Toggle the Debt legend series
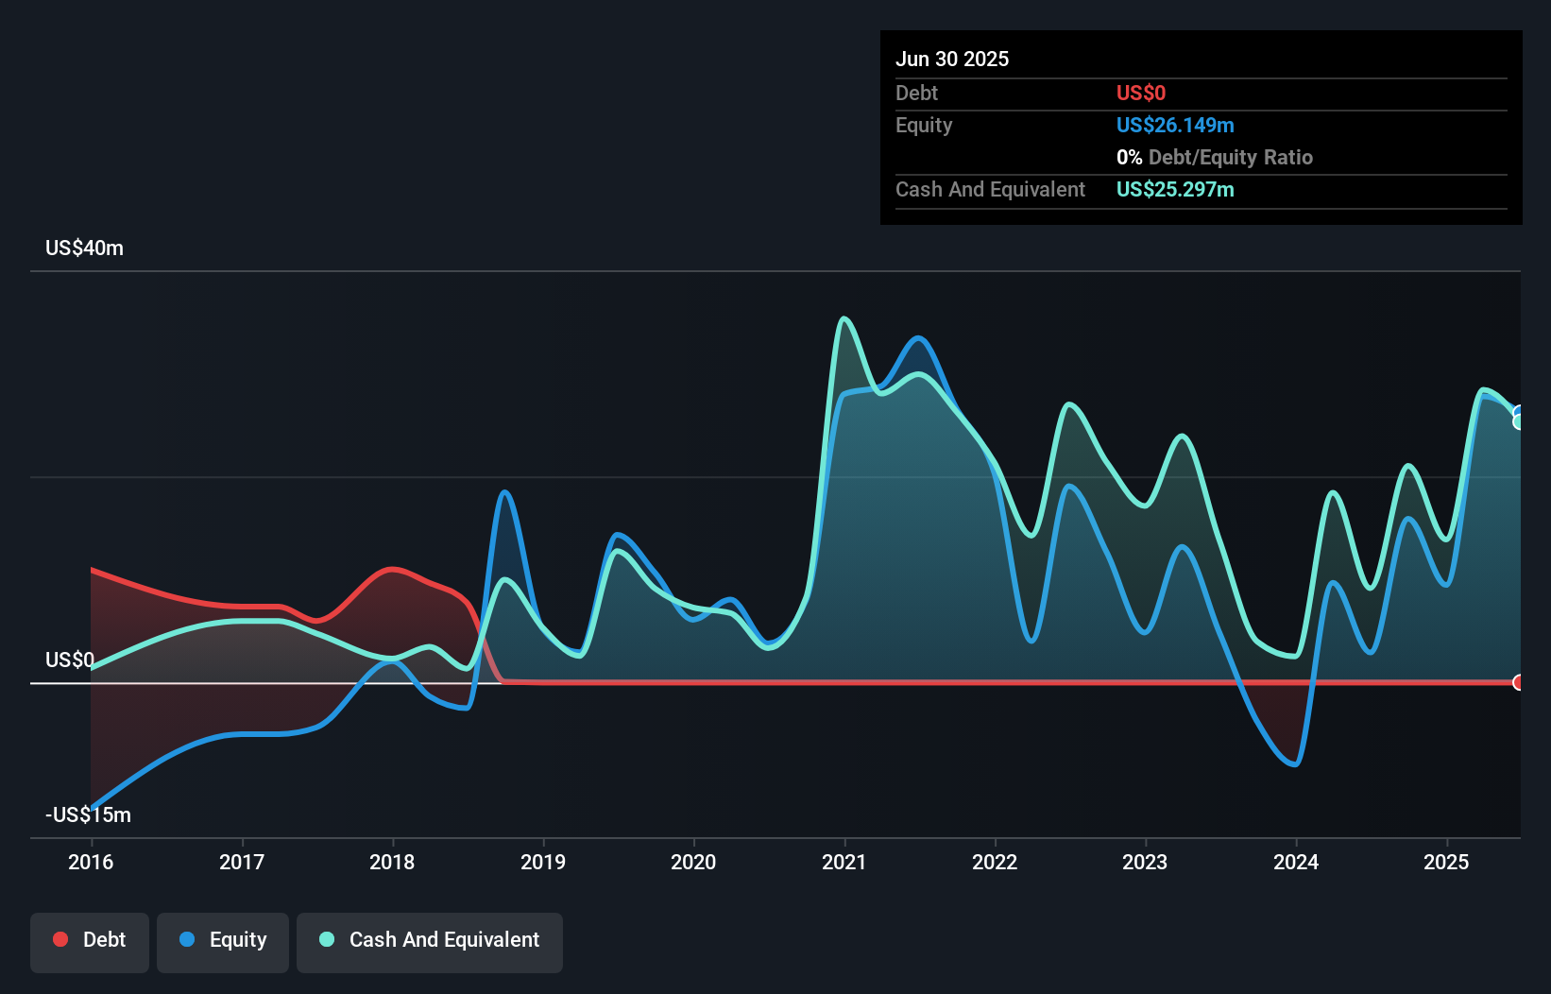 (90, 942)
